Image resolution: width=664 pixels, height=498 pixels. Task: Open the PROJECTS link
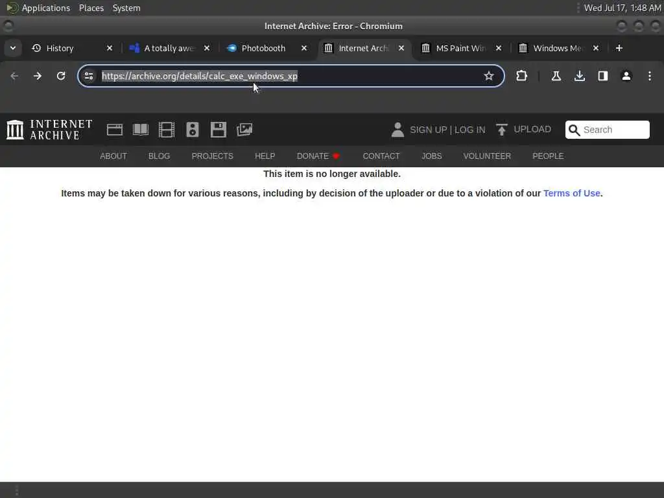pos(213,156)
